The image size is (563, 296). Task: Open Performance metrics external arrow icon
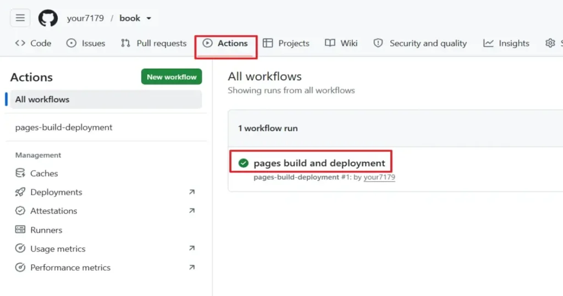click(192, 267)
